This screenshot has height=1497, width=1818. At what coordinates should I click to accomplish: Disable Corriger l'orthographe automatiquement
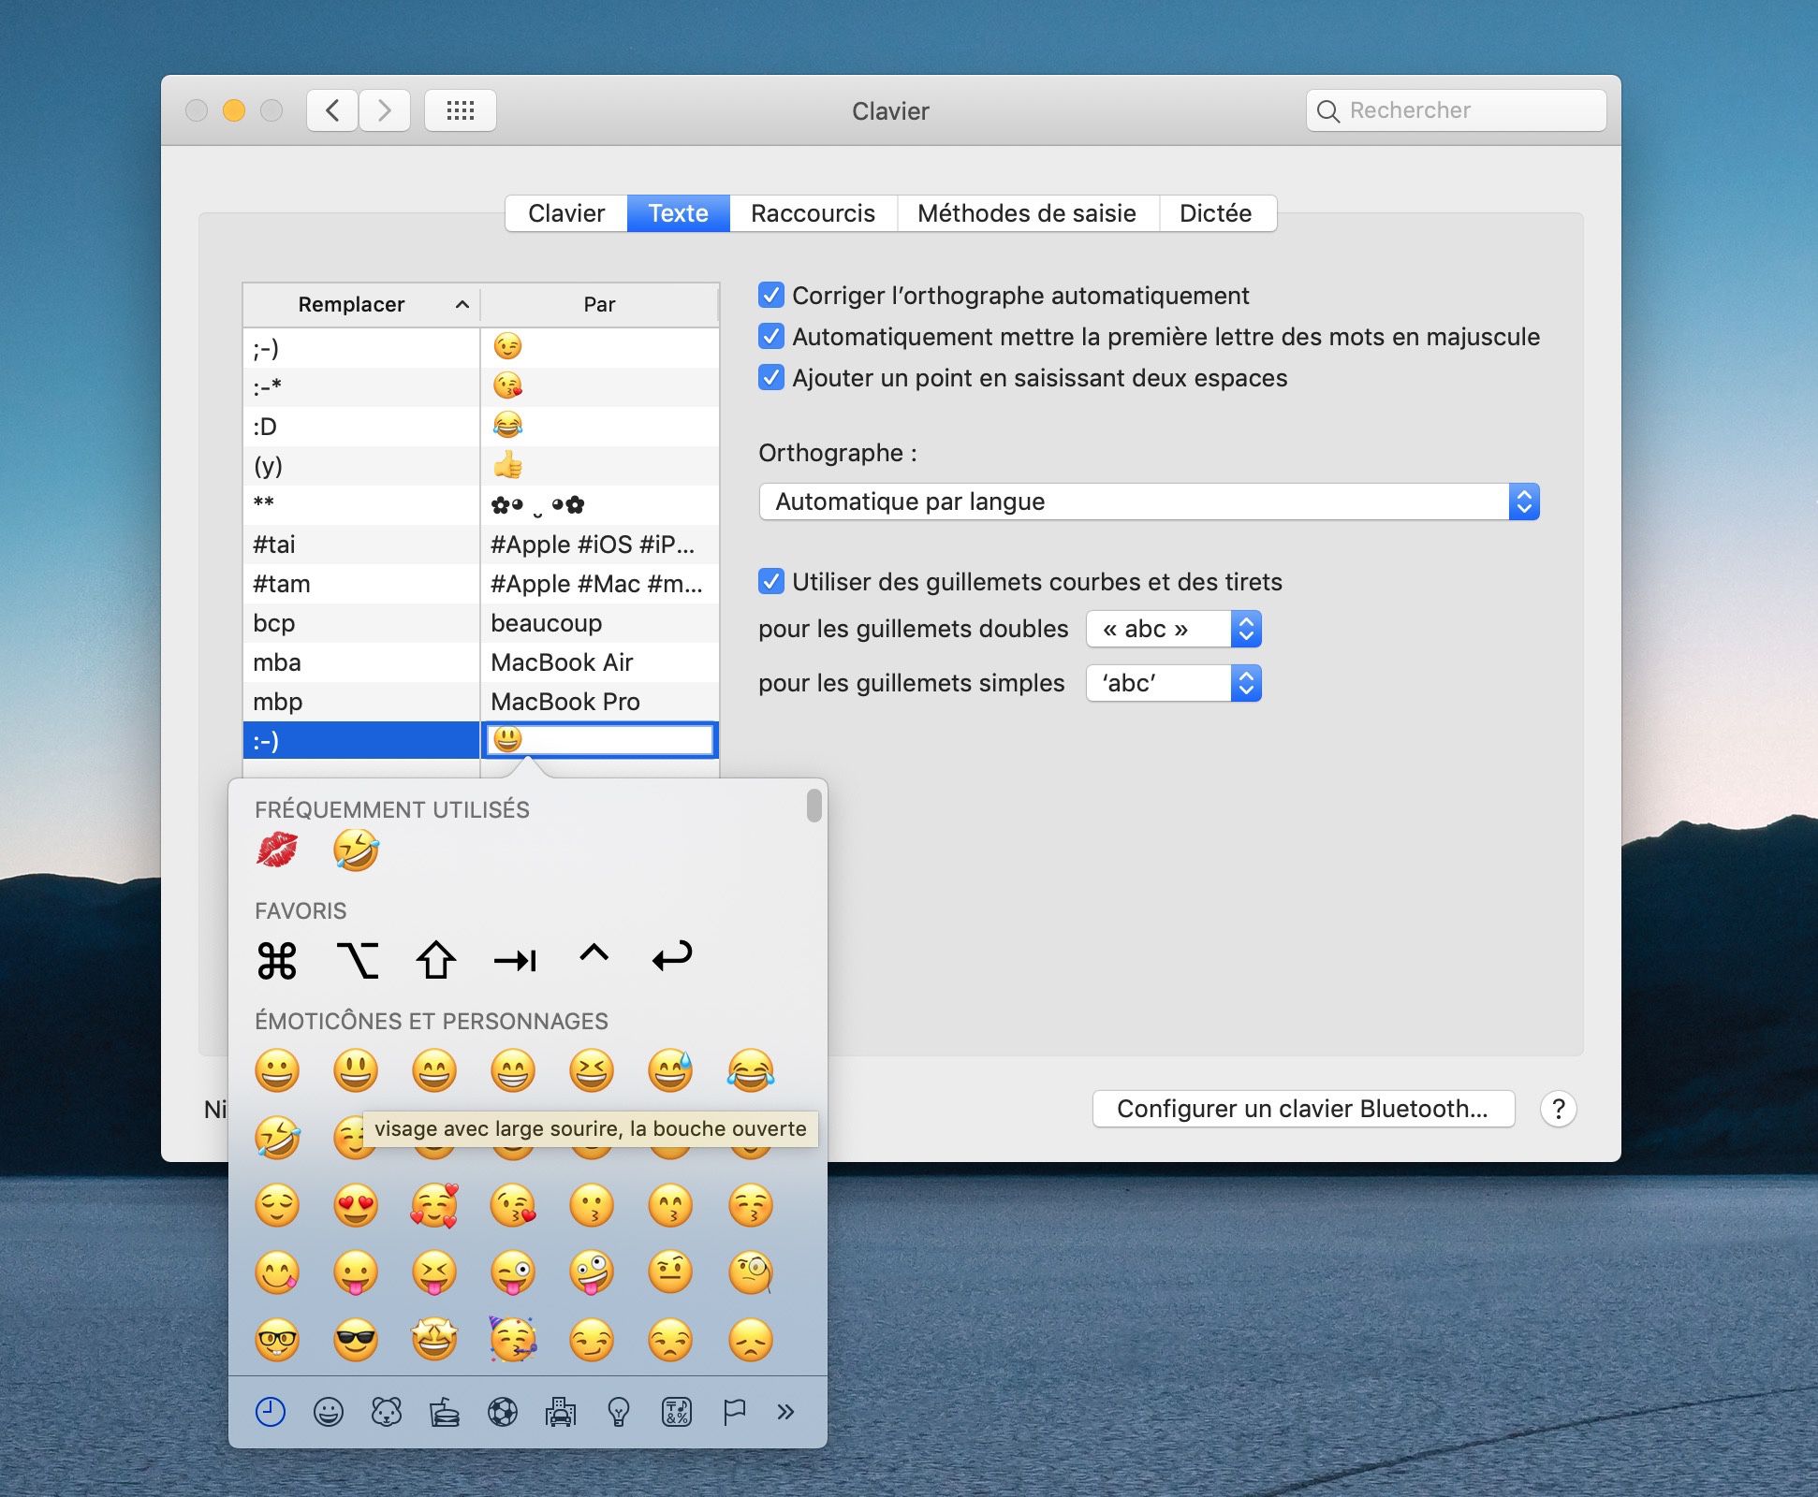(770, 296)
